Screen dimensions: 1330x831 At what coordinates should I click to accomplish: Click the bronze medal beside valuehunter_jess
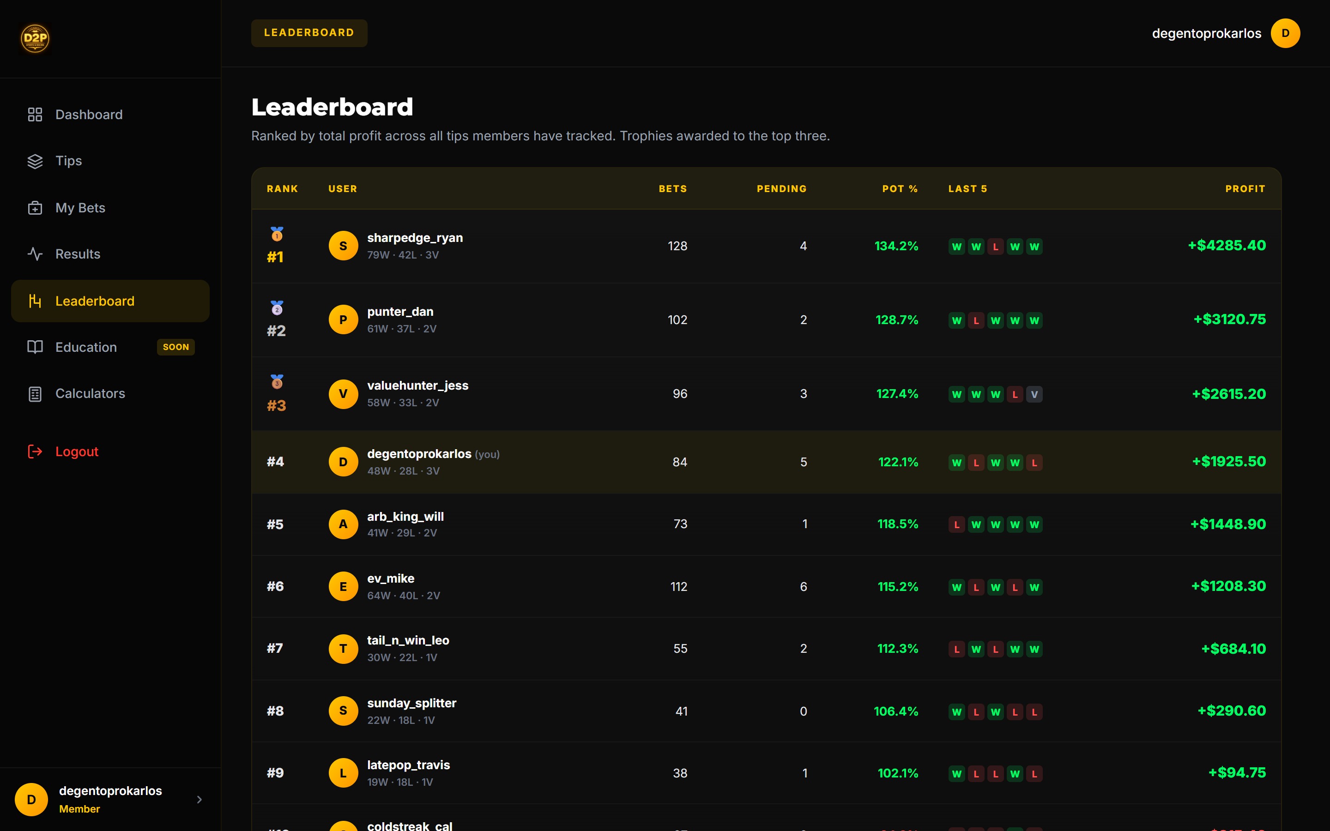tap(277, 381)
